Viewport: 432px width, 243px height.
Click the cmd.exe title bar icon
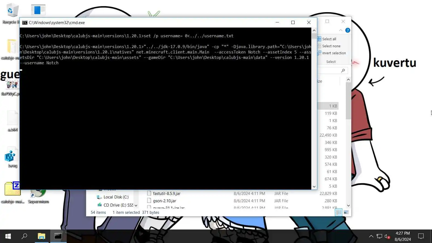pos(25,22)
